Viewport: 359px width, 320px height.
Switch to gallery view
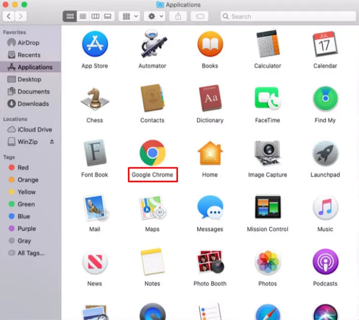coord(108,16)
